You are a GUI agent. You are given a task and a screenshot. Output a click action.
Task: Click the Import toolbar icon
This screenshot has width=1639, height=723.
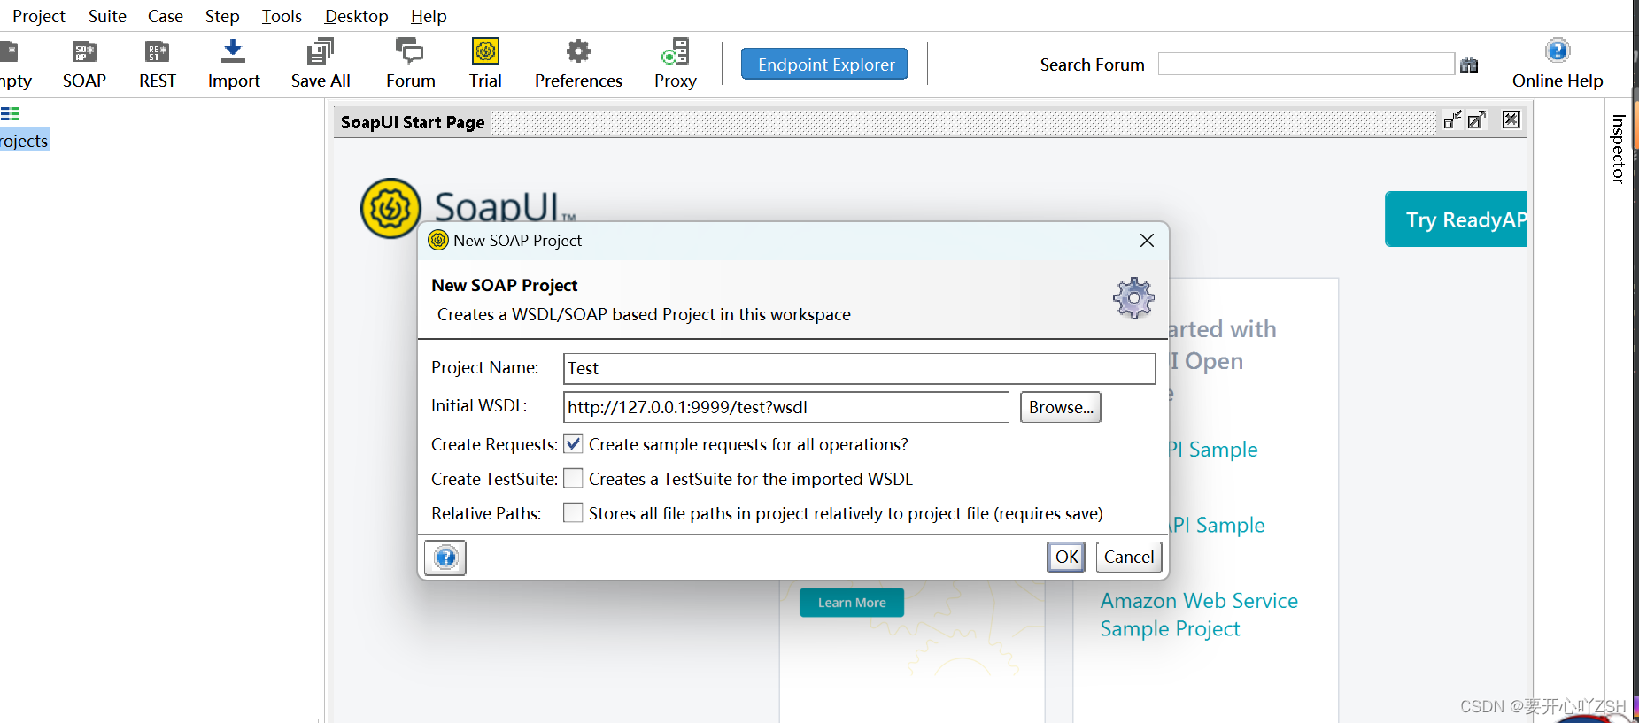point(233,51)
